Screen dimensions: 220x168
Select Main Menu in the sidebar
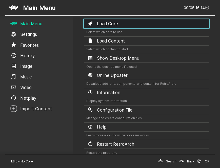31,24
